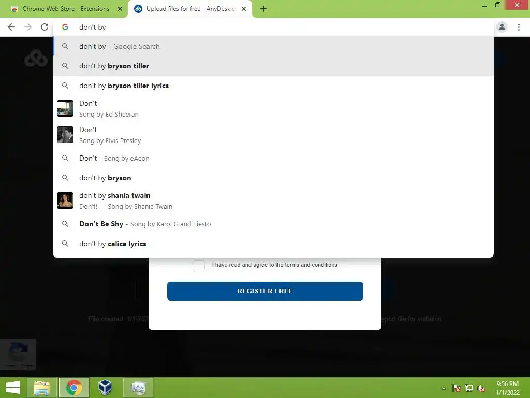This screenshot has width=530, height=398.
Task: Open a new browser tab
Action: (263, 9)
